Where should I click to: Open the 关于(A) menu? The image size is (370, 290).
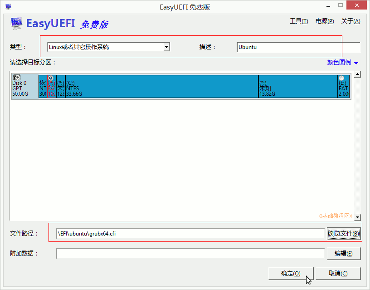coord(351,21)
